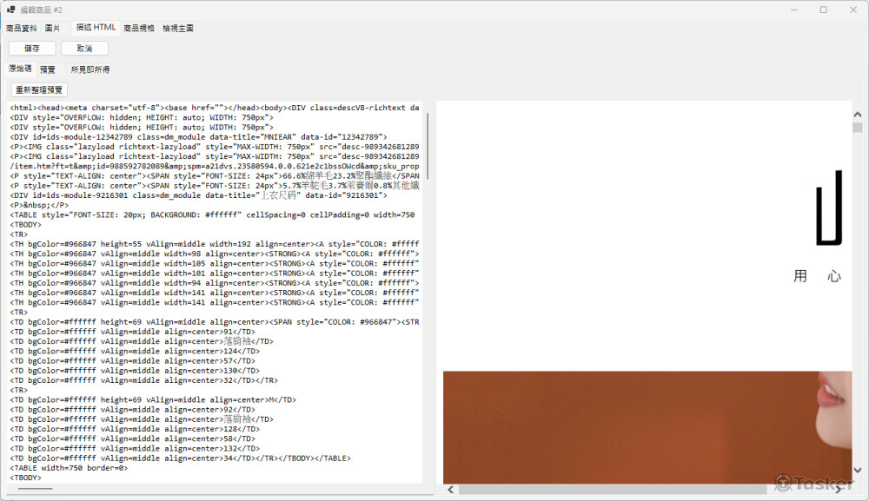Click the span line starting with 5.7%

(215, 186)
